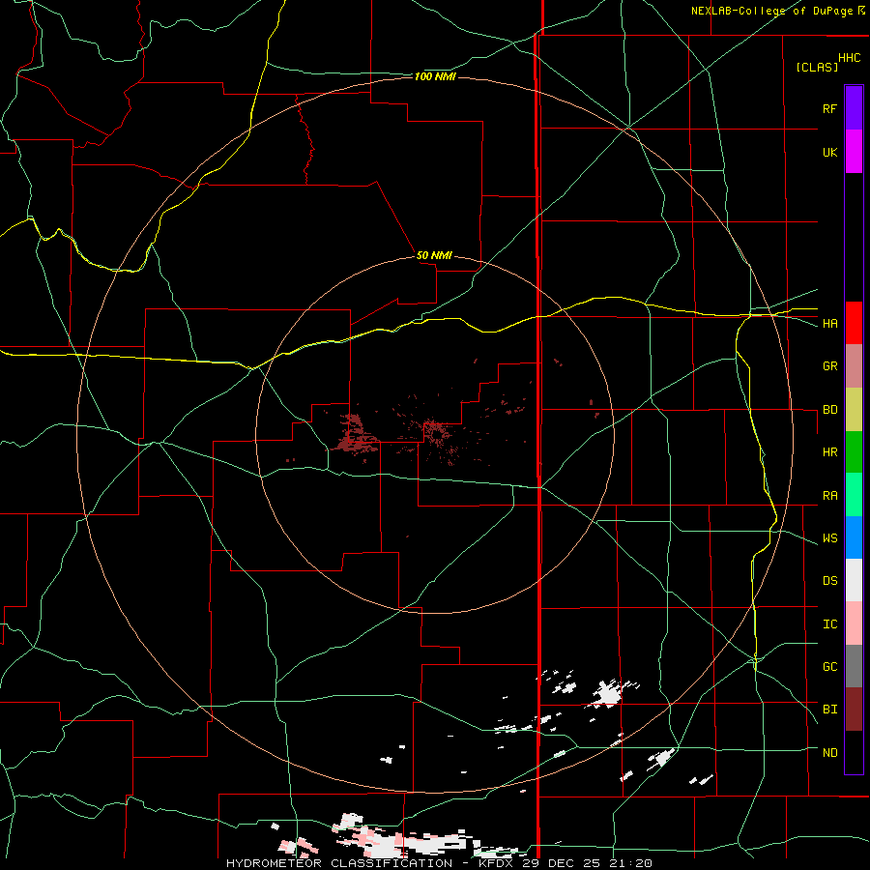This screenshot has width=870, height=870.
Task: Click the BI dark red legend swatch
Action: (854, 710)
